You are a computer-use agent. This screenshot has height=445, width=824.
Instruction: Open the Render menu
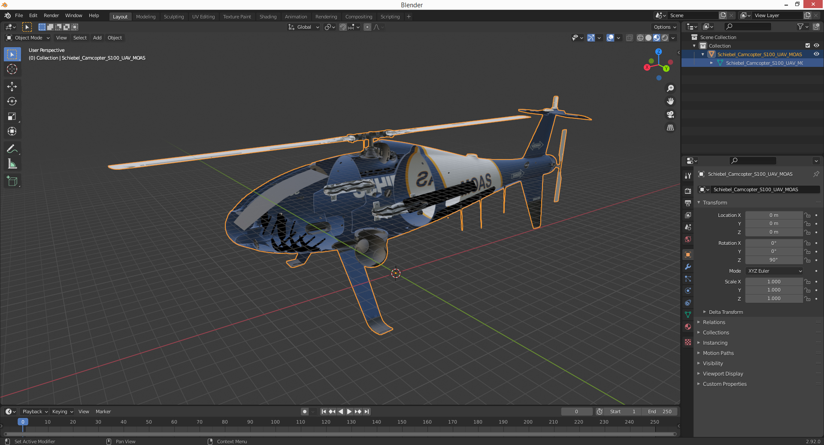(x=51, y=15)
